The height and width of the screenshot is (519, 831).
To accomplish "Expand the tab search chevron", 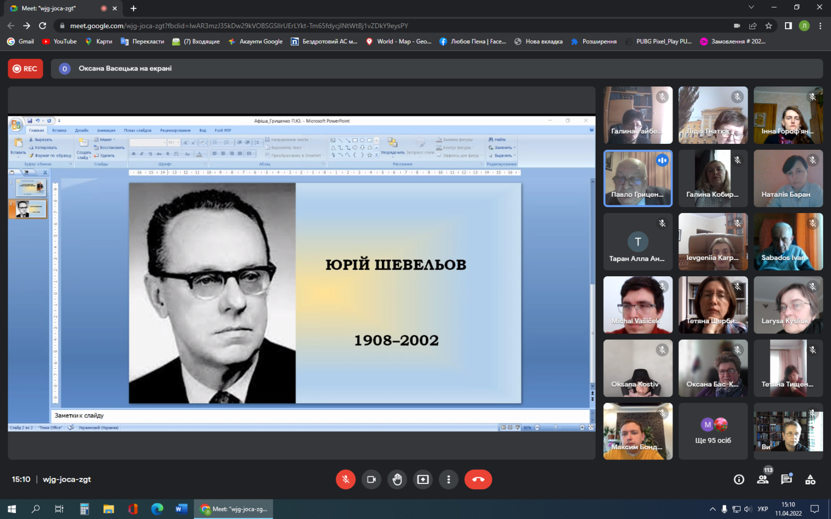I will 751,8.
